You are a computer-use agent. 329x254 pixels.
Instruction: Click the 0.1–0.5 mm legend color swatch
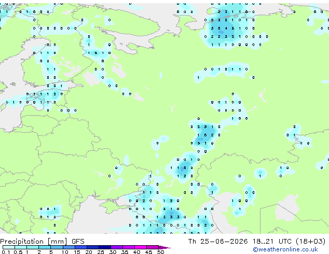tap(9, 247)
